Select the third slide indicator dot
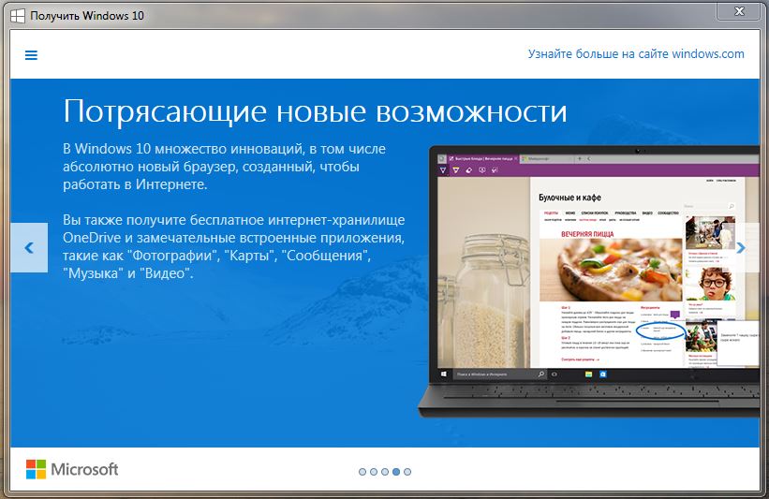This screenshot has height=499, width=769. [x=385, y=472]
